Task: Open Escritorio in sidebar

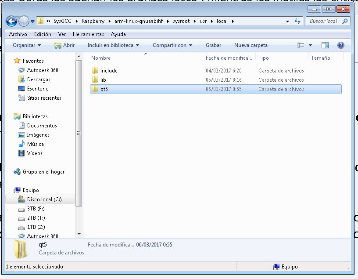Action: (38, 88)
